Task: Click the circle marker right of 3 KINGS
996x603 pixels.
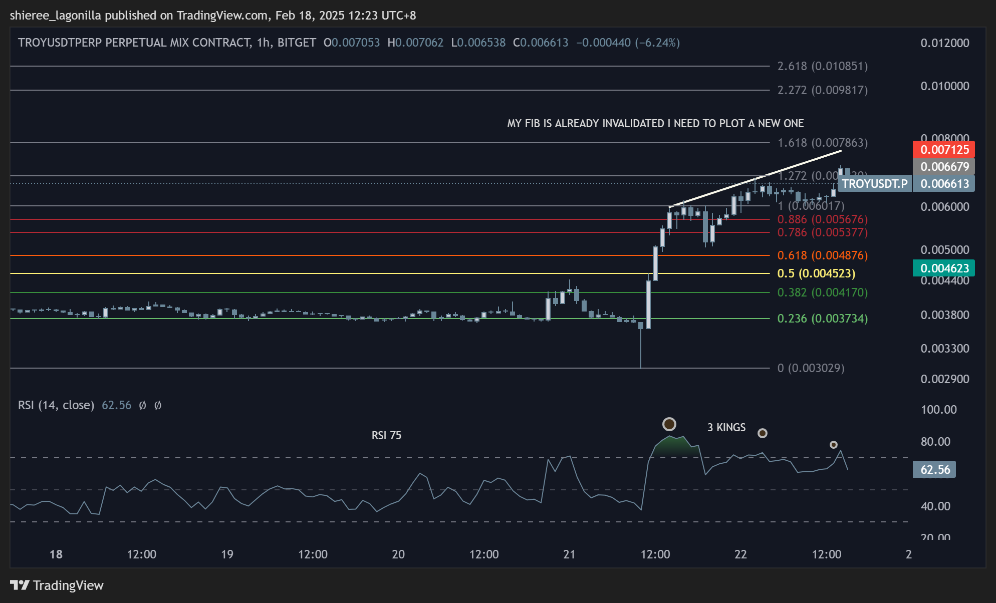Action: (x=762, y=433)
